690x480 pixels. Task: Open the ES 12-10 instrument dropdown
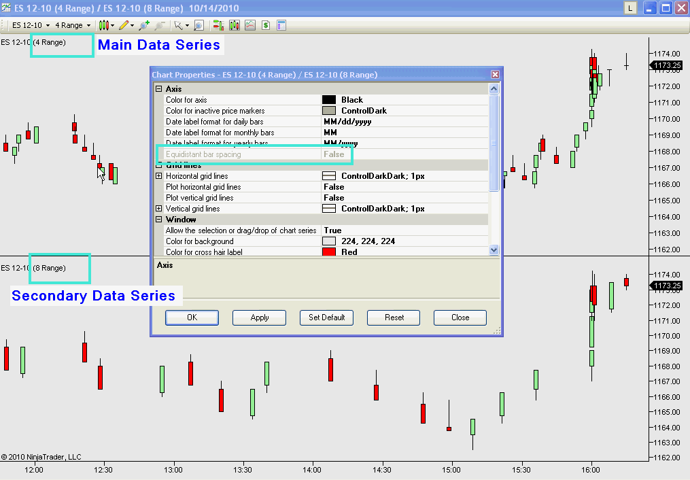31,25
